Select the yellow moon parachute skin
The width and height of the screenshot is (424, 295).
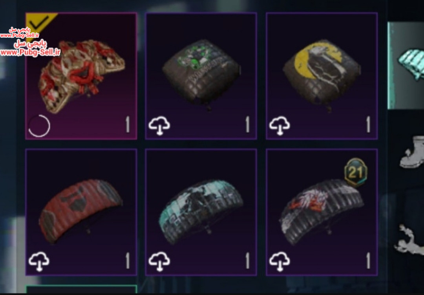(322, 76)
